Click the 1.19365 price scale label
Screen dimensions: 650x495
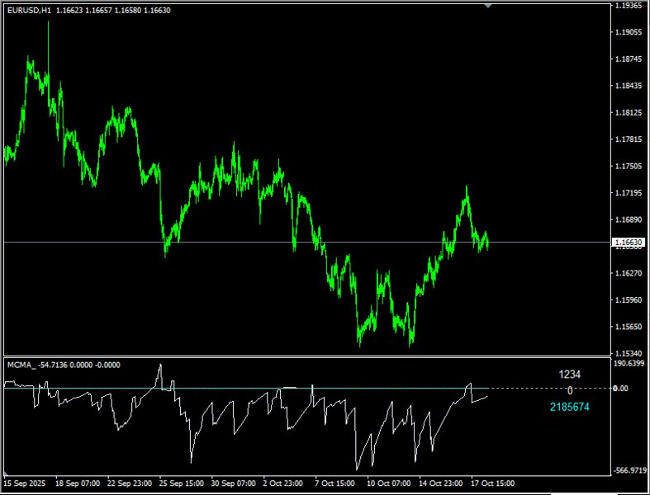pos(629,6)
